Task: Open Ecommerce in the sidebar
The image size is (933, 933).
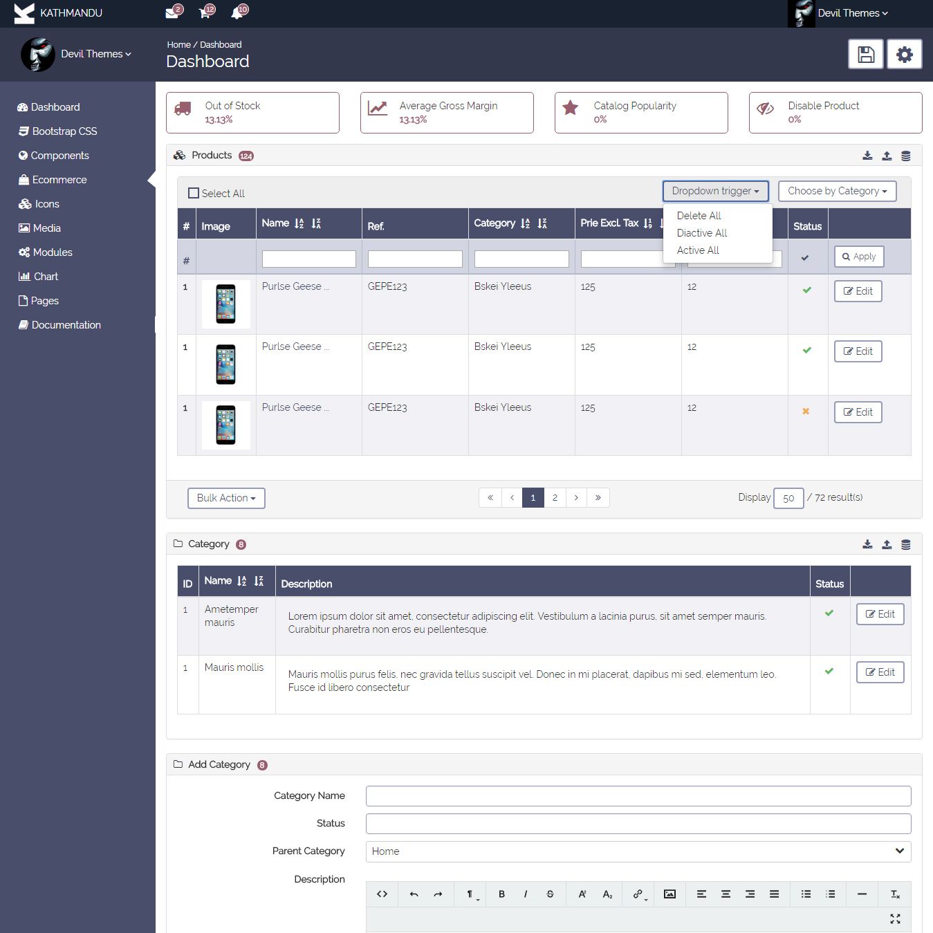Action: (59, 180)
